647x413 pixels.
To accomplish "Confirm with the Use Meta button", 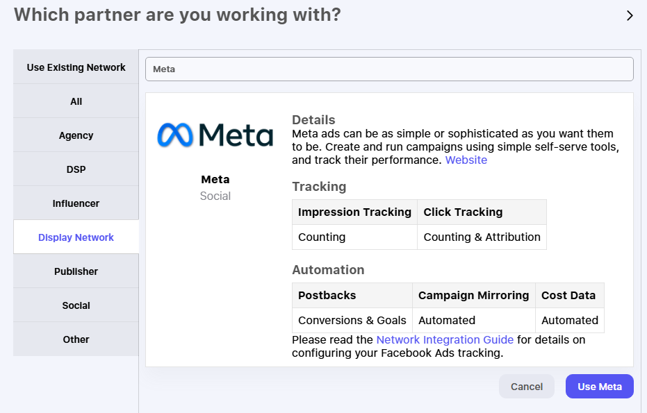I will pyautogui.click(x=599, y=387).
